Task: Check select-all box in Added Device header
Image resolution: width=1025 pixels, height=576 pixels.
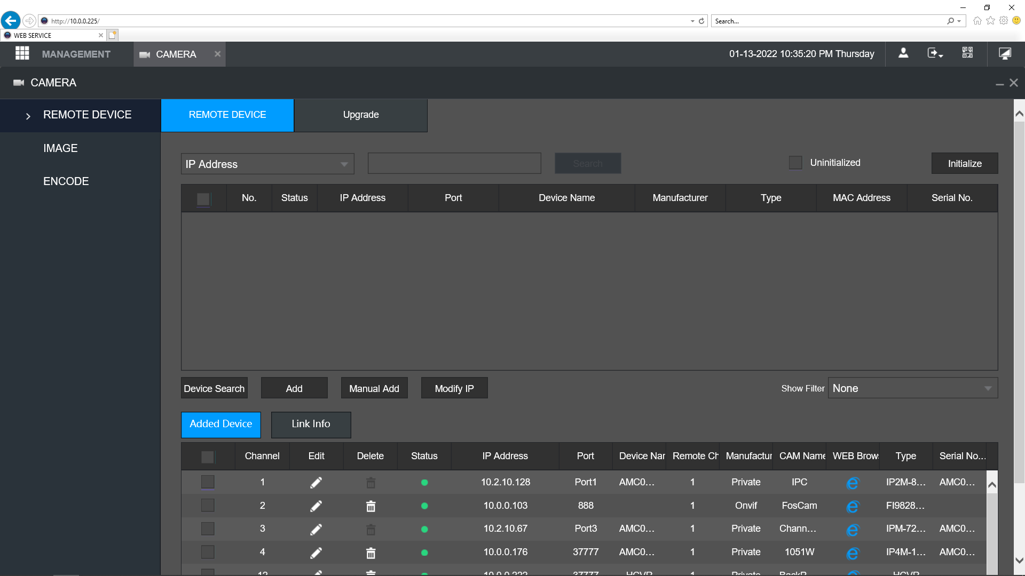Action: [x=208, y=457]
